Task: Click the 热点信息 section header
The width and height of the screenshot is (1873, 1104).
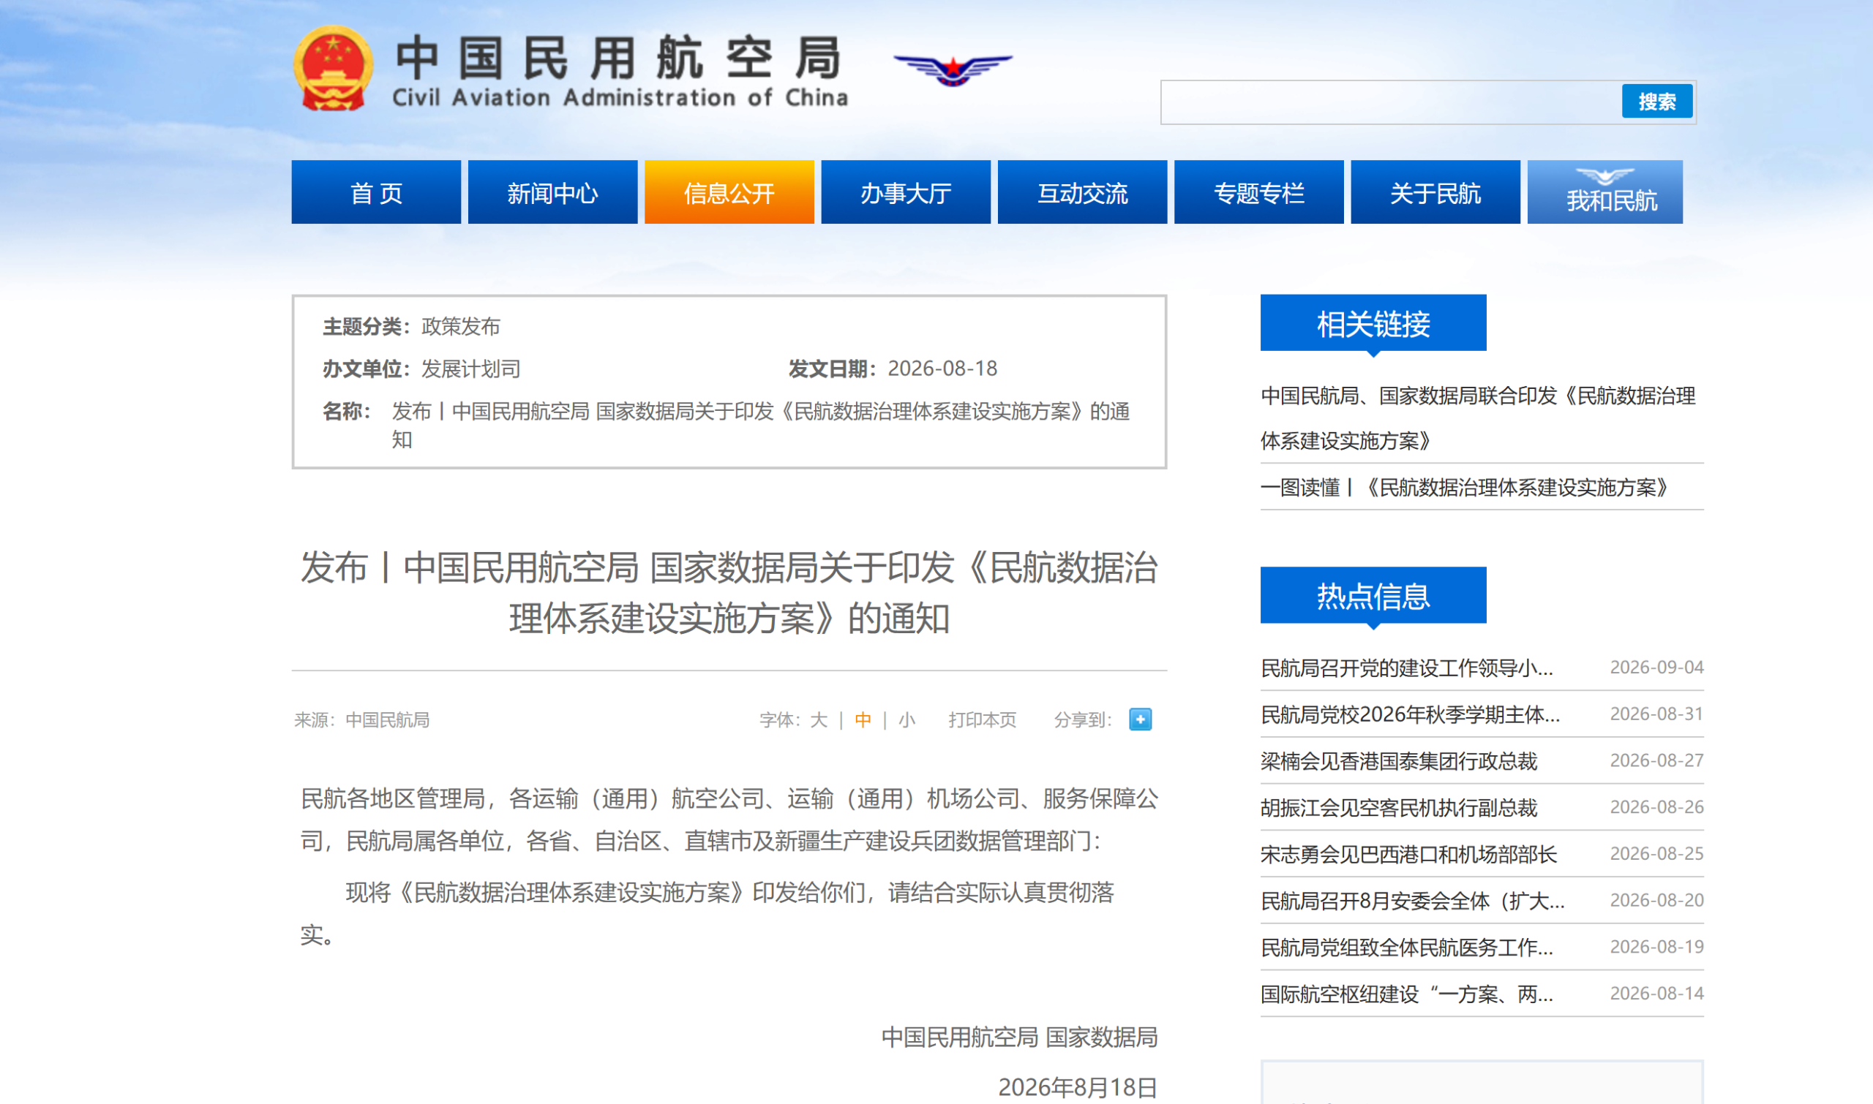Action: pyautogui.click(x=1373, y=596)
